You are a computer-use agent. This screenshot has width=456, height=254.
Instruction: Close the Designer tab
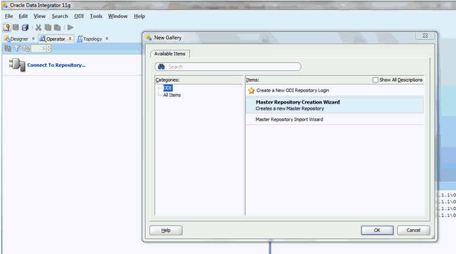pos(33,38)
